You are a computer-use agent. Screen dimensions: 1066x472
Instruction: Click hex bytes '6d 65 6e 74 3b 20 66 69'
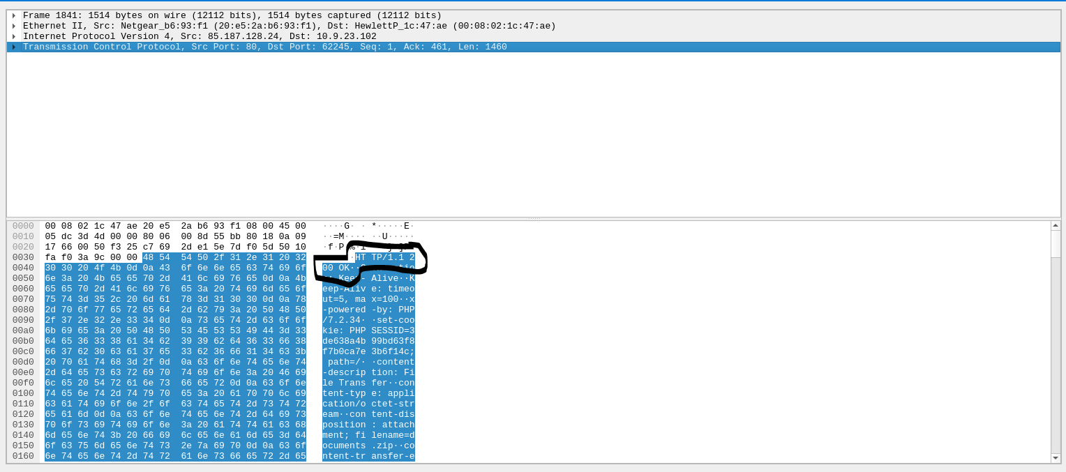click(107, 435)
